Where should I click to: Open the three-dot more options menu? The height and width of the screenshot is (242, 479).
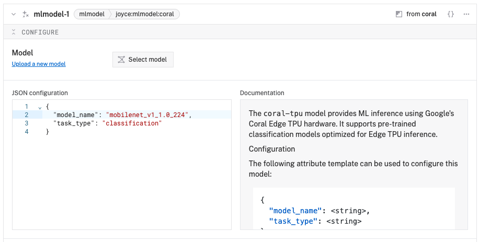pos(466,14)
